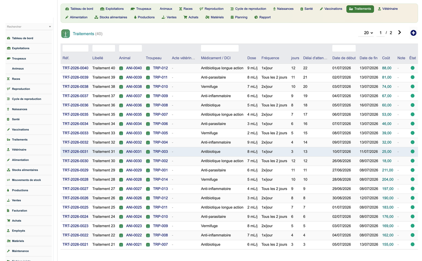Open Stocks alimentaires top tab

[x=111, y=17]
